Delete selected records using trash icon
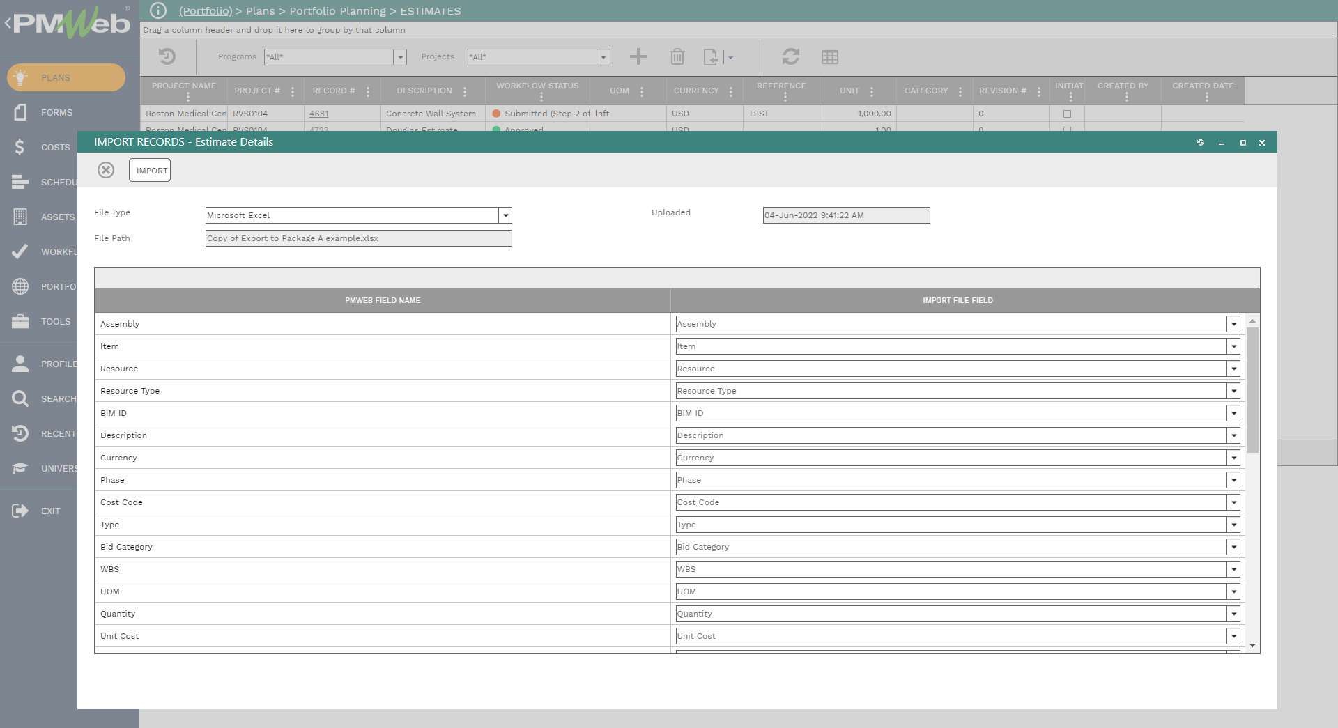Viewport: 1338px width, 728px height. [x=677, y=56]
